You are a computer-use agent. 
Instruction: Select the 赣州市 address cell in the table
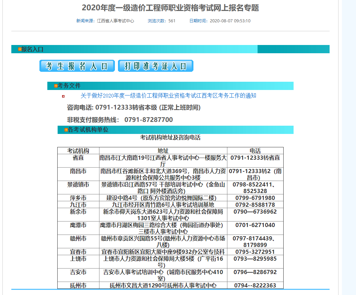[164, 239]
